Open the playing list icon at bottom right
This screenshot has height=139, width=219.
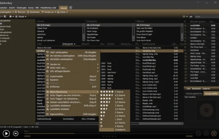214,134
